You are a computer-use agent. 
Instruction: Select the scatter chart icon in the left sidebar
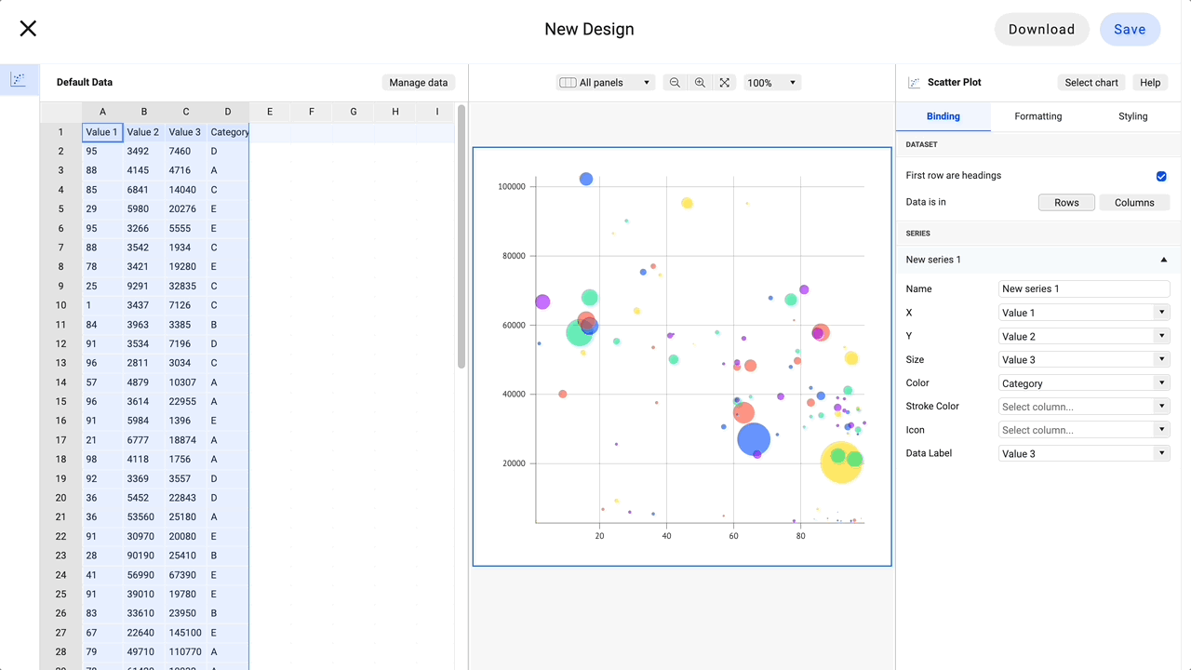(x=19, y=80)
